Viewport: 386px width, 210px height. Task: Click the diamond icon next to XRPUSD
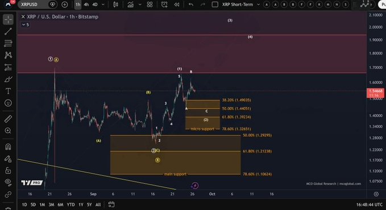52,5
